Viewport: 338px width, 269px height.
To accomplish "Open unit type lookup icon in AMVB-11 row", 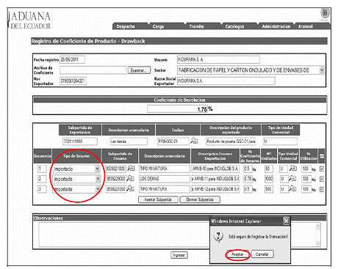I will point(292,178).
